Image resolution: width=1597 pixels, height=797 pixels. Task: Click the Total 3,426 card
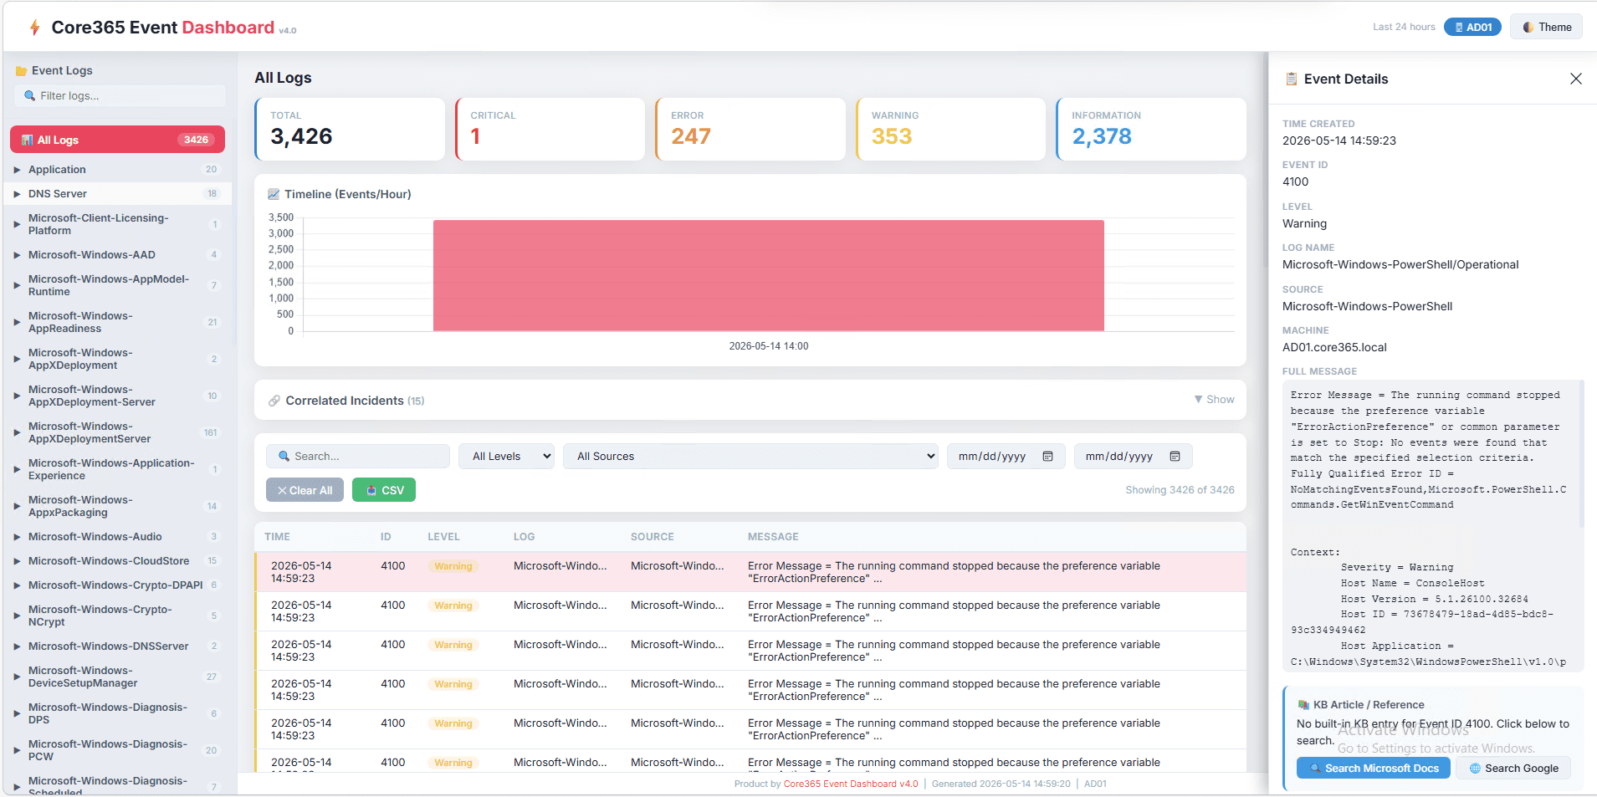tap(350, 129)
